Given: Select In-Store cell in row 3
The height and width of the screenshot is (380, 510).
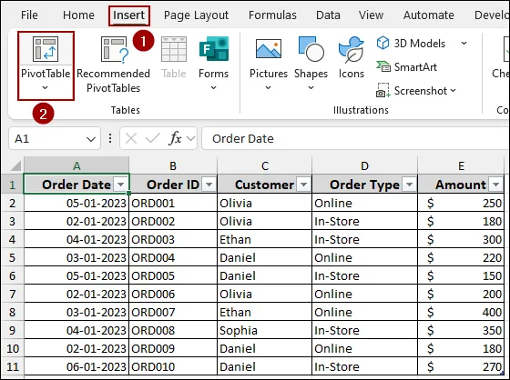Looking at the screenshot, I should point(364,221).
